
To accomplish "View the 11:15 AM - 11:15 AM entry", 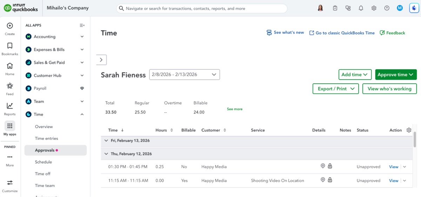I will (x=394, y=180).
